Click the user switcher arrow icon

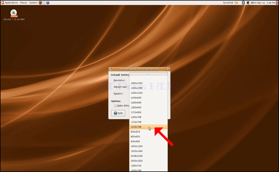[236, 3]
